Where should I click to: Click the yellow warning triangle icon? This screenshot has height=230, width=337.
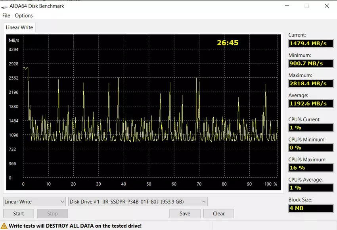coord(4,226)
